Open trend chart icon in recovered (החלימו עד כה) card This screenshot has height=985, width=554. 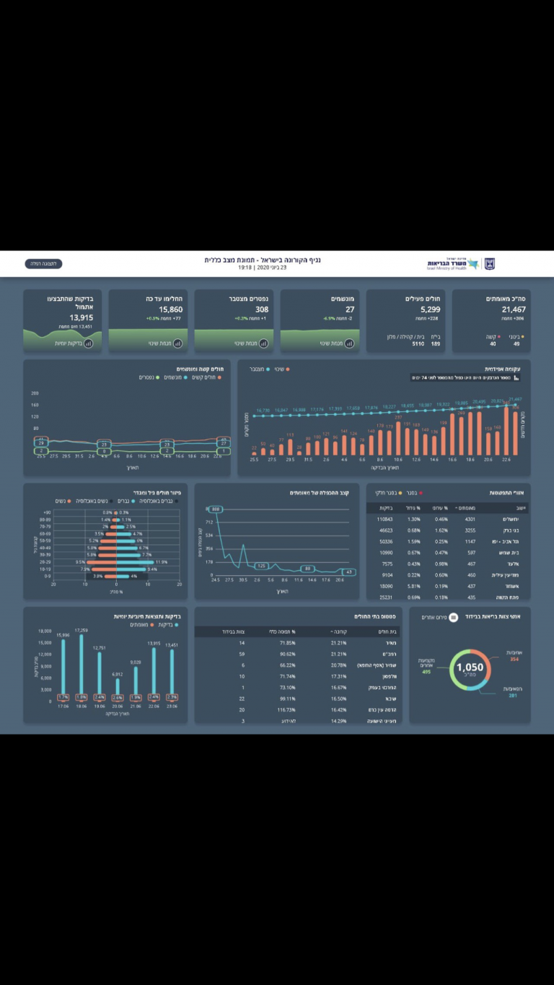pyautogui.click(x=177, y=343)
